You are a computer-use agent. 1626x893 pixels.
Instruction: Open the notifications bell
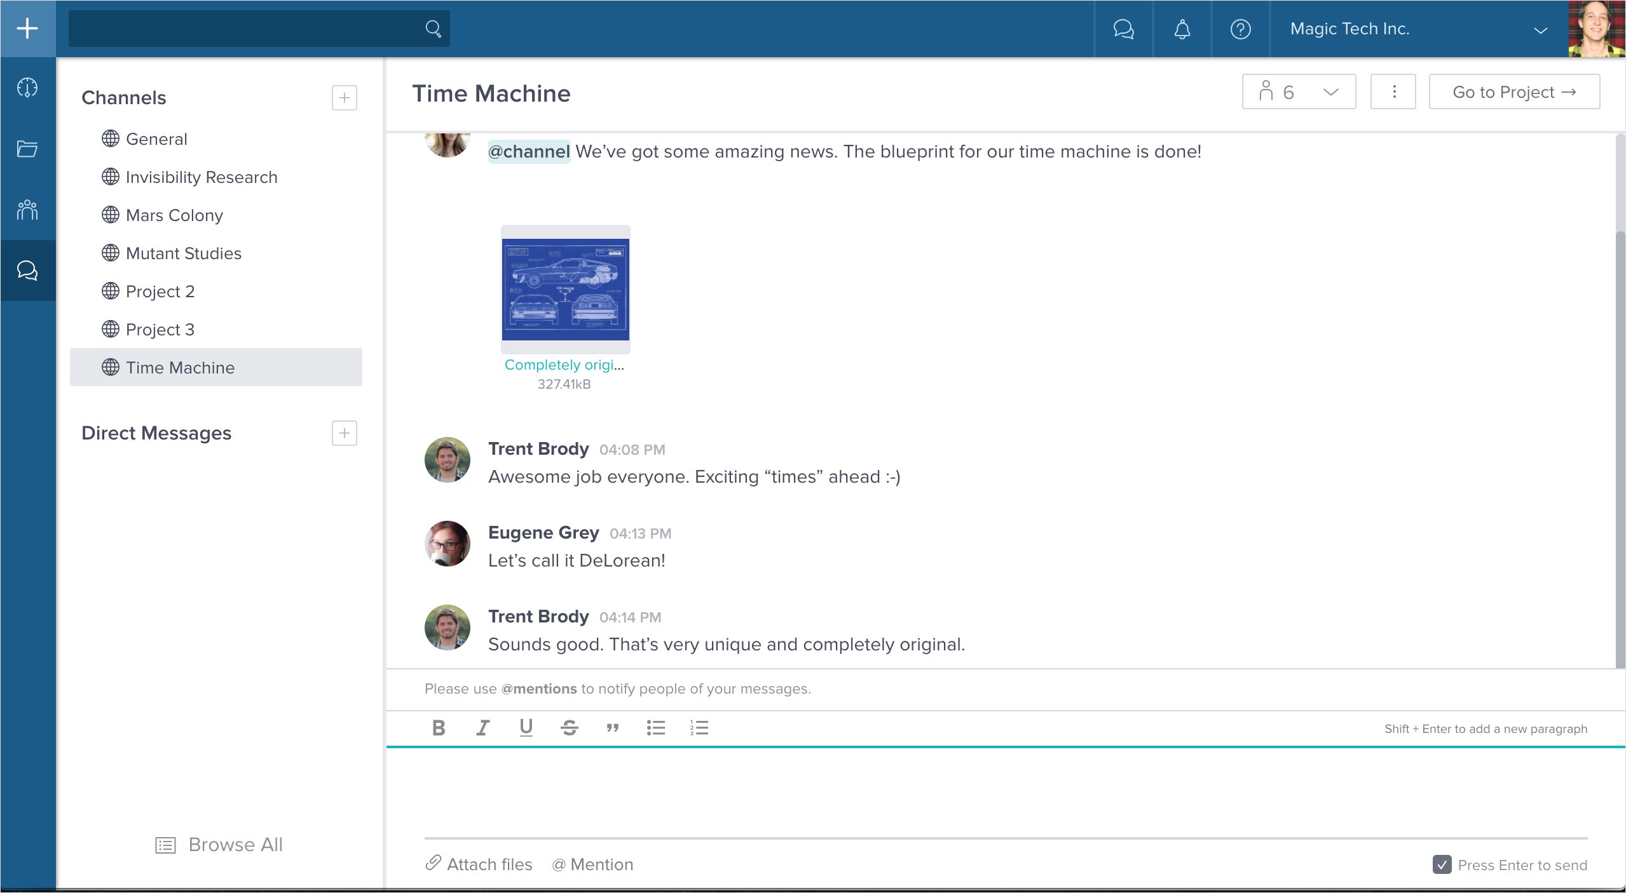click(1182, 29)
